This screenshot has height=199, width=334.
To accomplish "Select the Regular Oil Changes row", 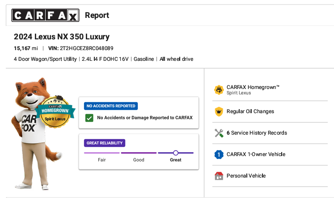I will 270,112.
